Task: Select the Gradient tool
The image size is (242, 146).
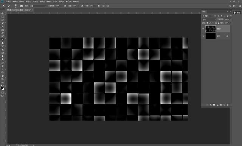Action: [3, 53]
